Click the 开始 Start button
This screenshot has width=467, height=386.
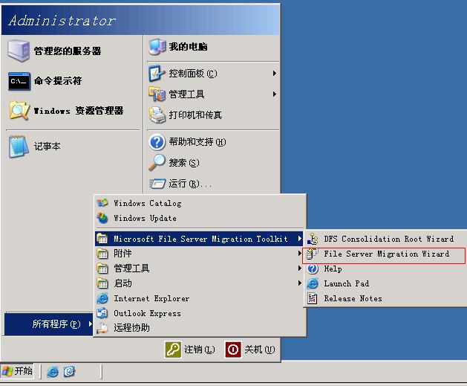[x=17, y=371]
